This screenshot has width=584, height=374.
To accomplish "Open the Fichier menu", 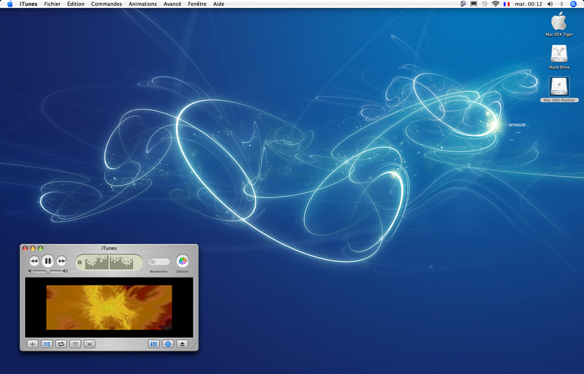I will (x=52, y=4).
